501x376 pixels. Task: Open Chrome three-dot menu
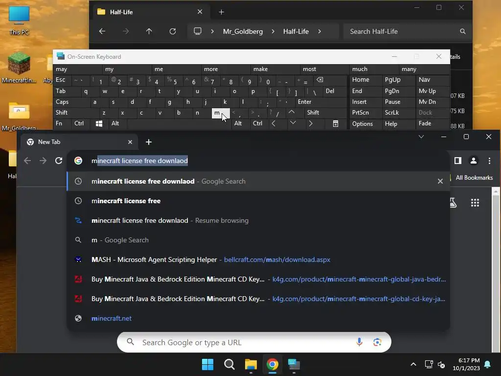489,161
